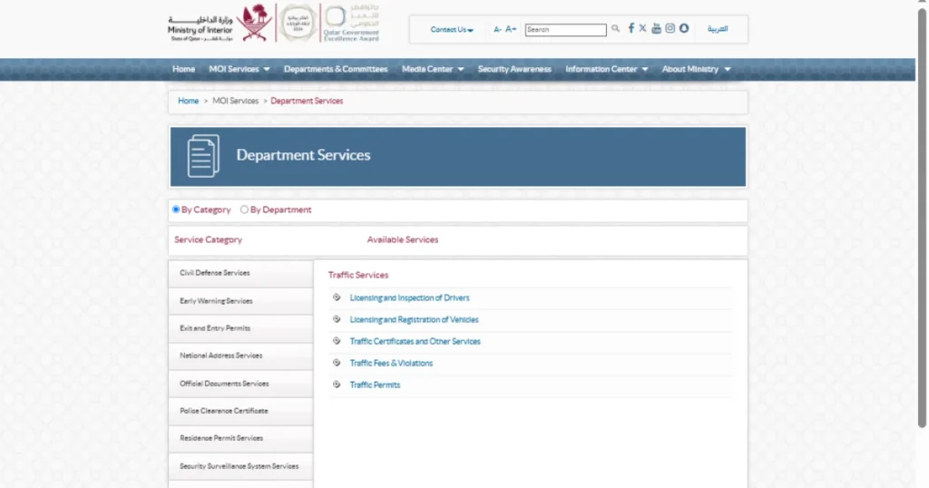
Task: Click bullet icon next to Licensing and Registration of Vehicles
Action: (337, 319)
